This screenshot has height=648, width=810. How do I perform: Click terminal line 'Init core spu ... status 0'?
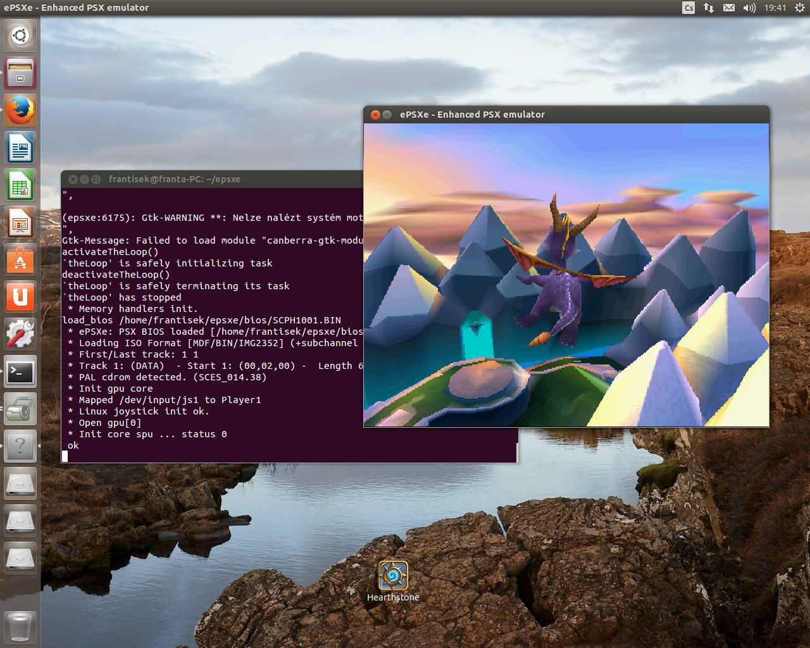pyautogui.click(x=147, y=434)
